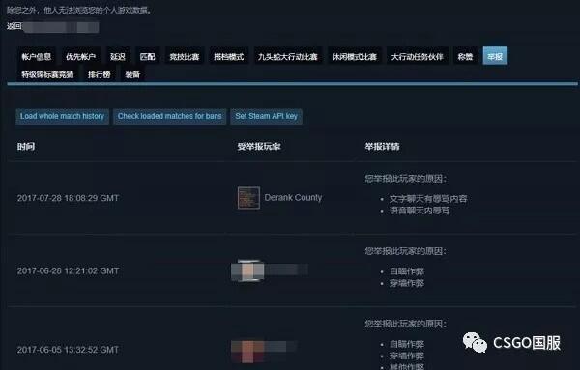Click the blurred avatar in the 2017-06-28 row

click(247, 270)
